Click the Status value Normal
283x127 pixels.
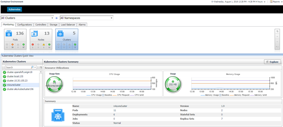point(117,123)
